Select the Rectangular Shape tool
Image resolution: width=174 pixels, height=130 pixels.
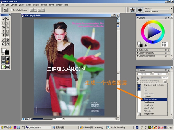pos(7,31)
